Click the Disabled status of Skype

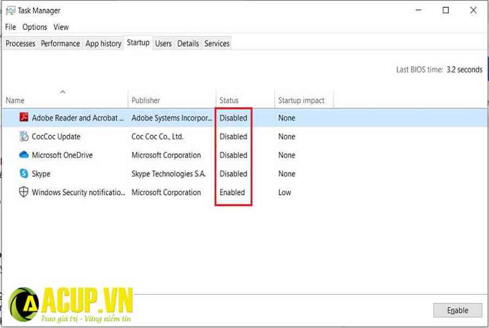coord(233,174)
